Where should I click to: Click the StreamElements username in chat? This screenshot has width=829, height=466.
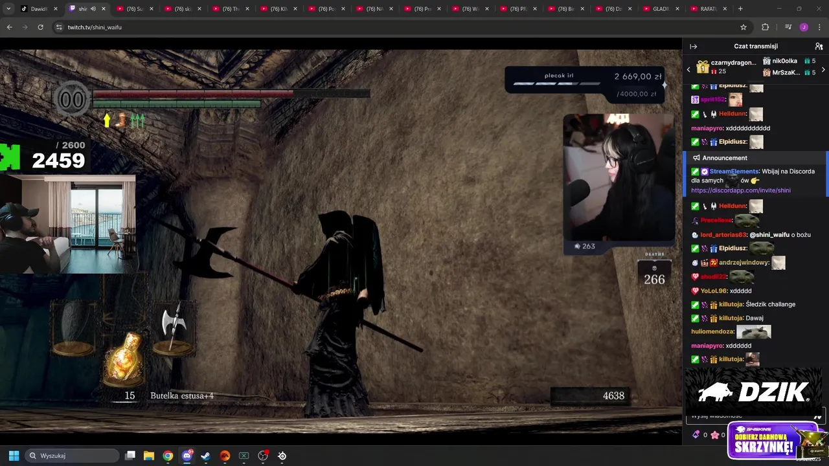[x=734, y=172]
